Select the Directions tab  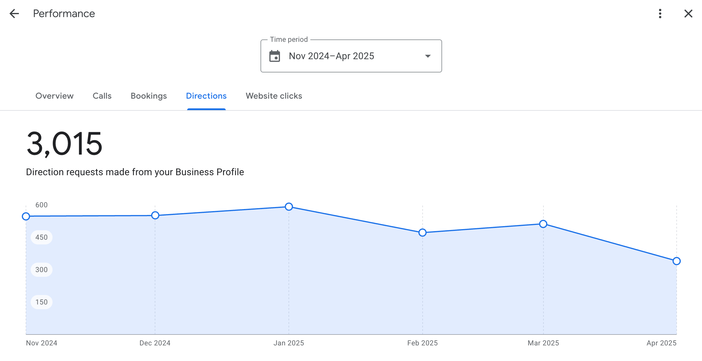pos(206,96)
